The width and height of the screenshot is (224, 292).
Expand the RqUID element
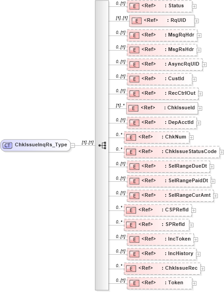tap(197, 21)
